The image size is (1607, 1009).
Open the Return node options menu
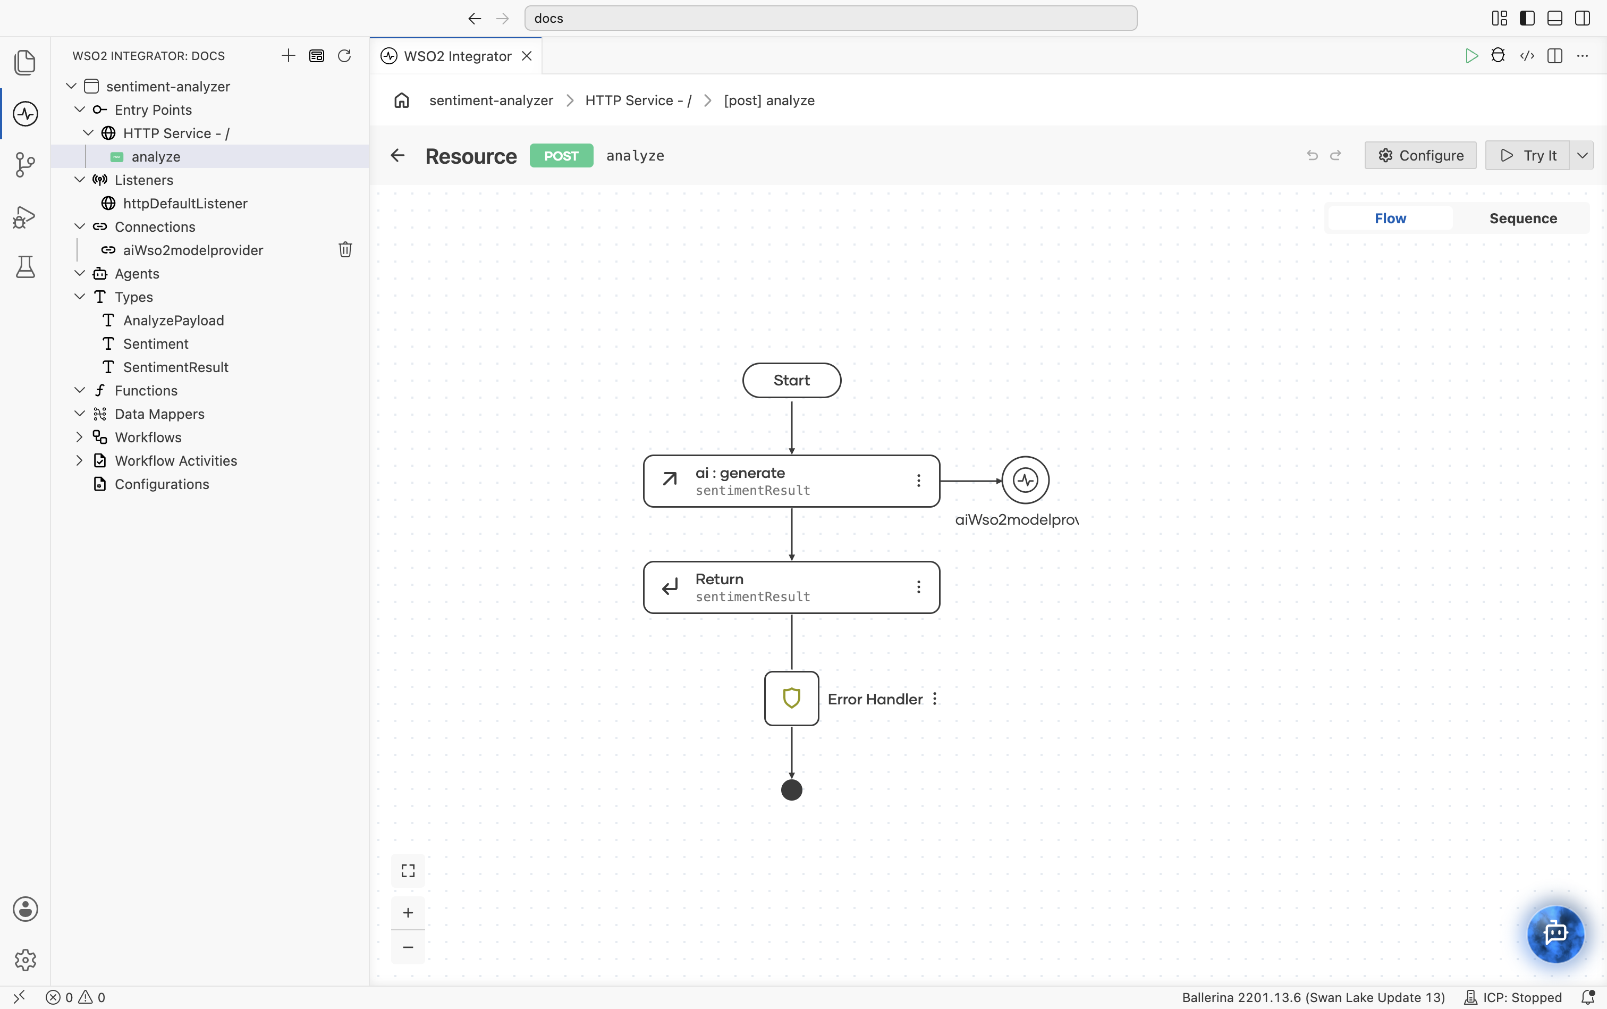click(919, 586)
